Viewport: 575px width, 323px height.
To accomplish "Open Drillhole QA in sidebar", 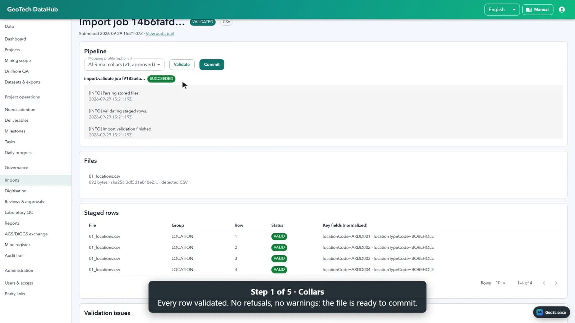I will point(17,71).
